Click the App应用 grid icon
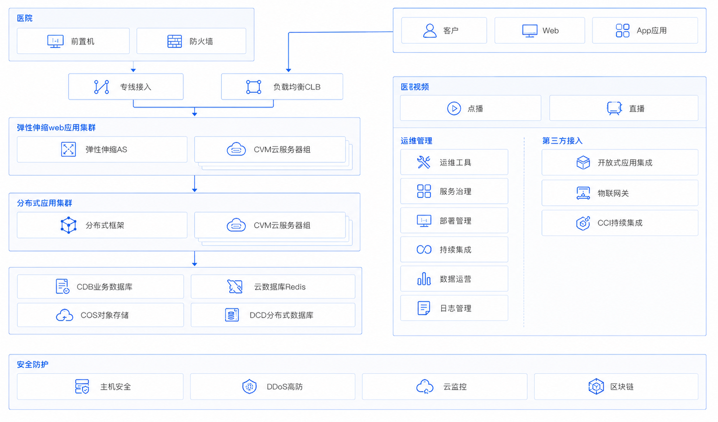 coord(622,31)
